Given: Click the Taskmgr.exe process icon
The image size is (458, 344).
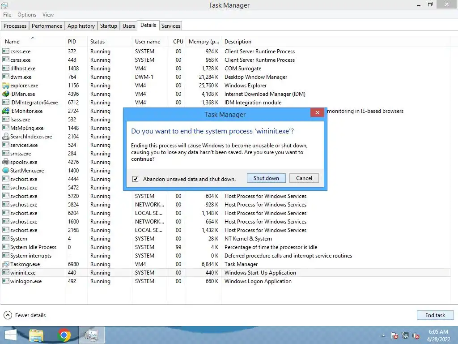Looking at the screenshot, I should pos(5,264).
